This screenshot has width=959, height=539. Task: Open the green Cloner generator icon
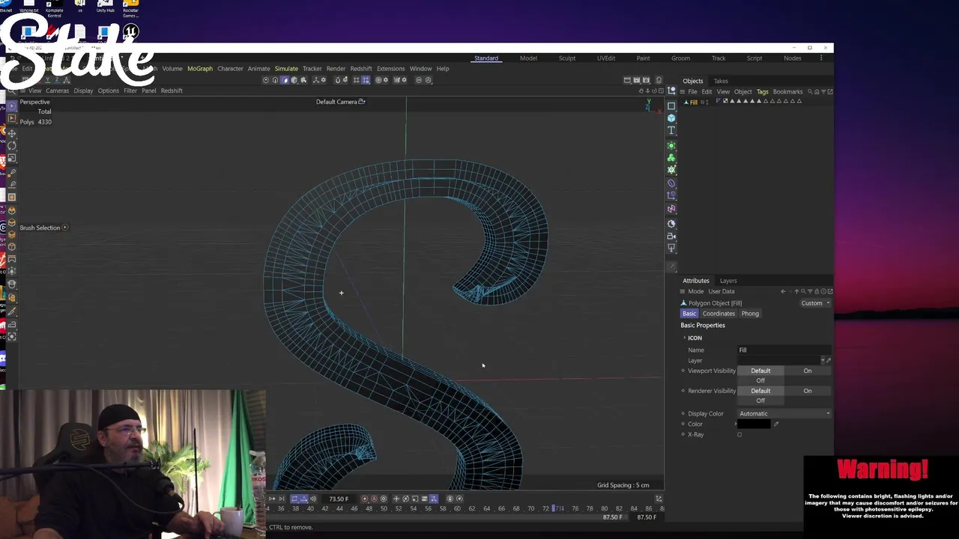[x=671, y=158]
